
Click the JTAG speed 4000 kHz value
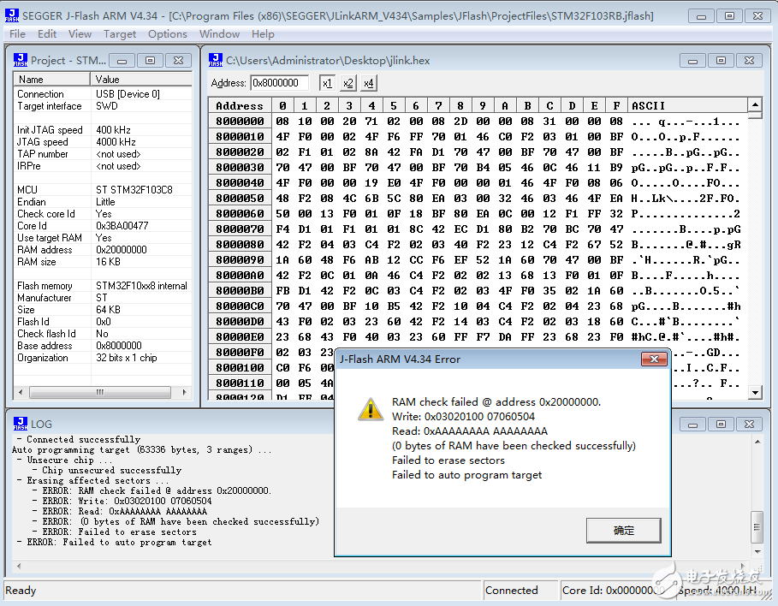click(x=116, y=142)
